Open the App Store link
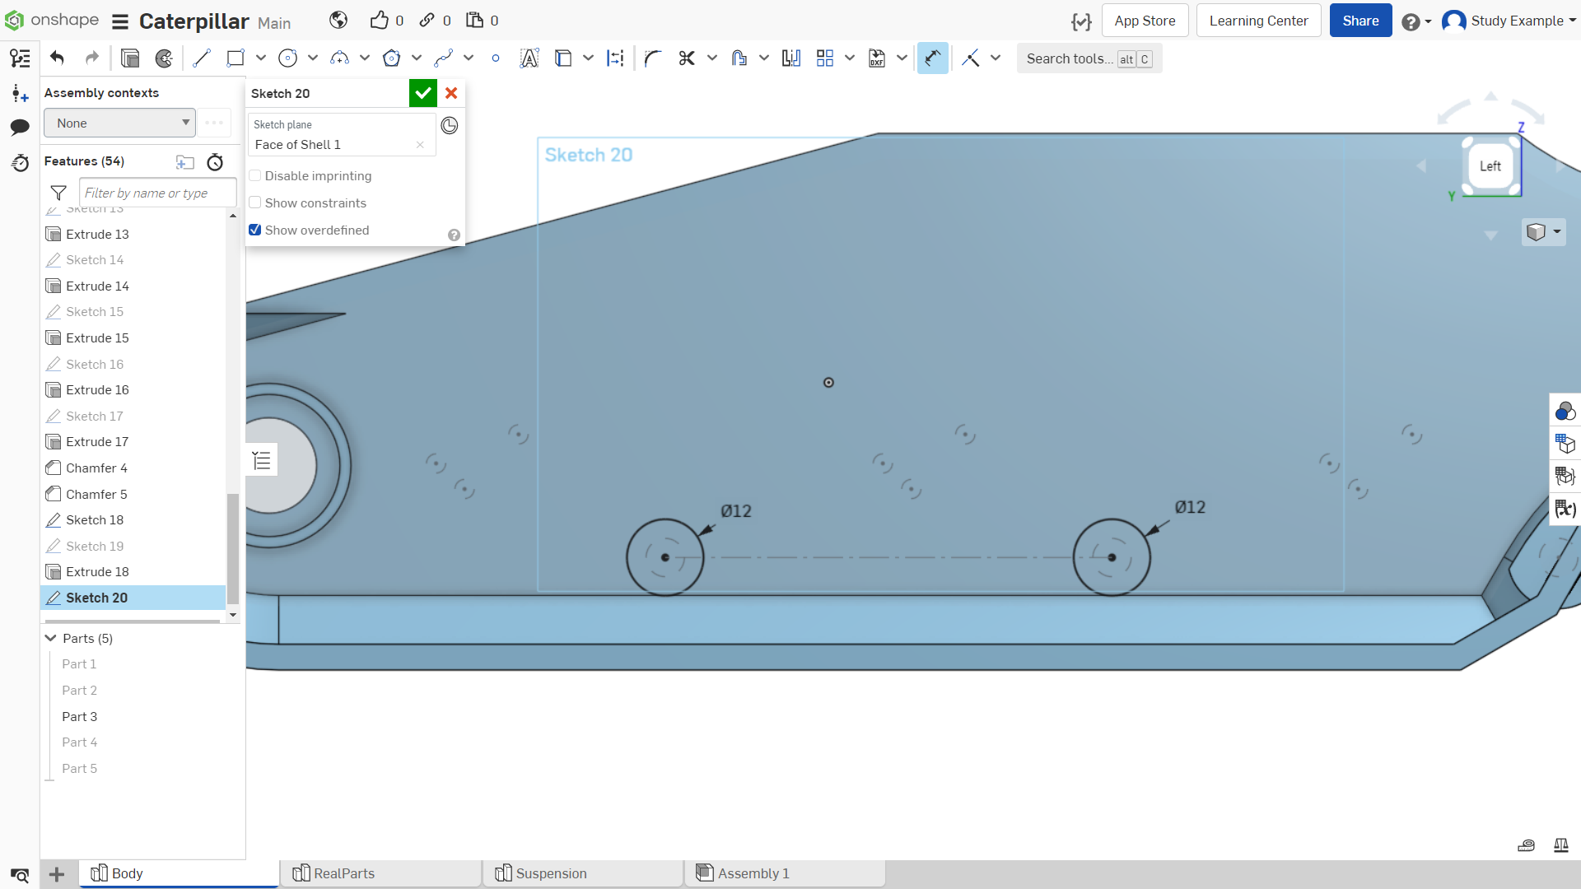 pyautogui.click(x=1145, y=21)
